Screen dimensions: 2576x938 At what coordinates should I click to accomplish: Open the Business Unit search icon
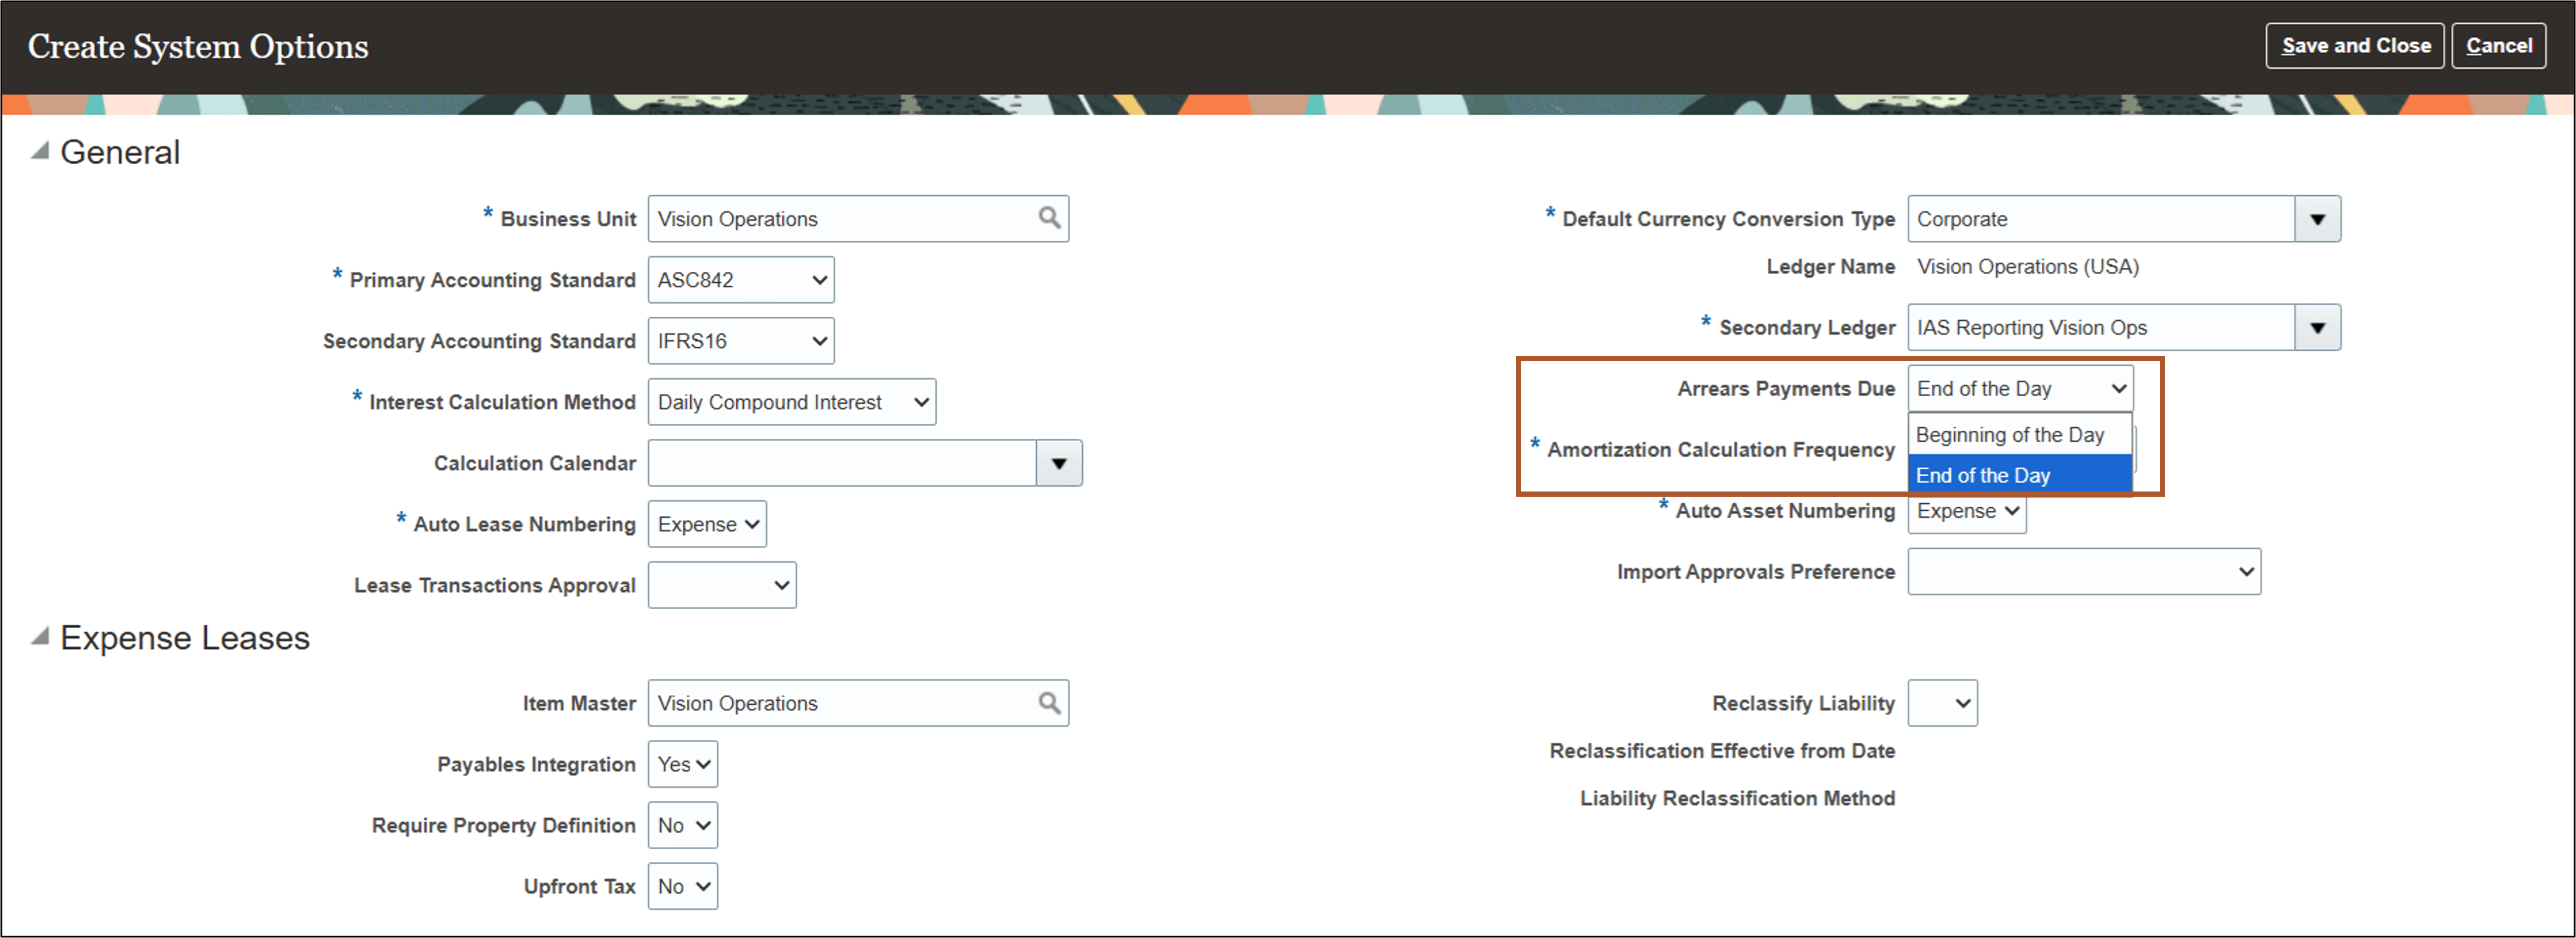[x=1048, y=218]
